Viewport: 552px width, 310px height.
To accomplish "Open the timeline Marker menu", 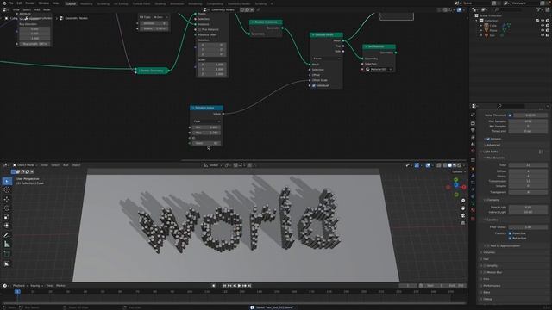I will click(x=60, y=286).
